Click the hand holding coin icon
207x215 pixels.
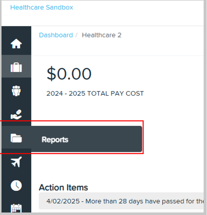[16, 115]
